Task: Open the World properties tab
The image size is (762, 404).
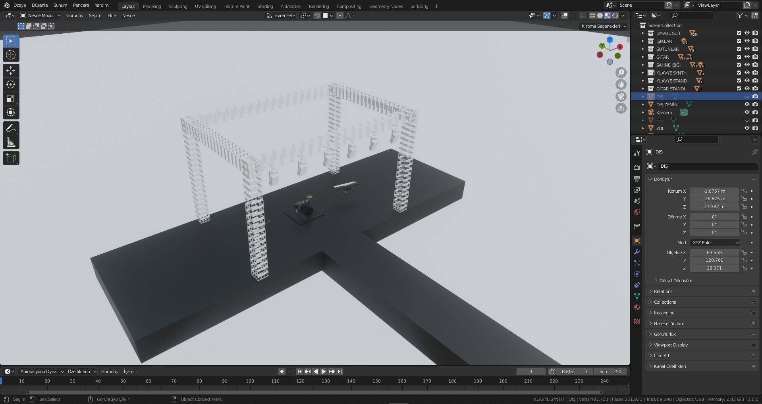Action: coord(637,212)
